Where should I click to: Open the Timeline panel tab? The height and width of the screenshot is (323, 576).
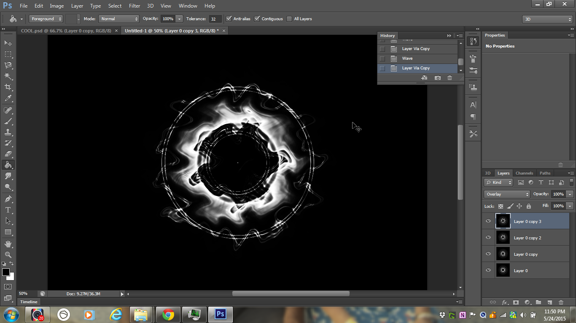29,302
